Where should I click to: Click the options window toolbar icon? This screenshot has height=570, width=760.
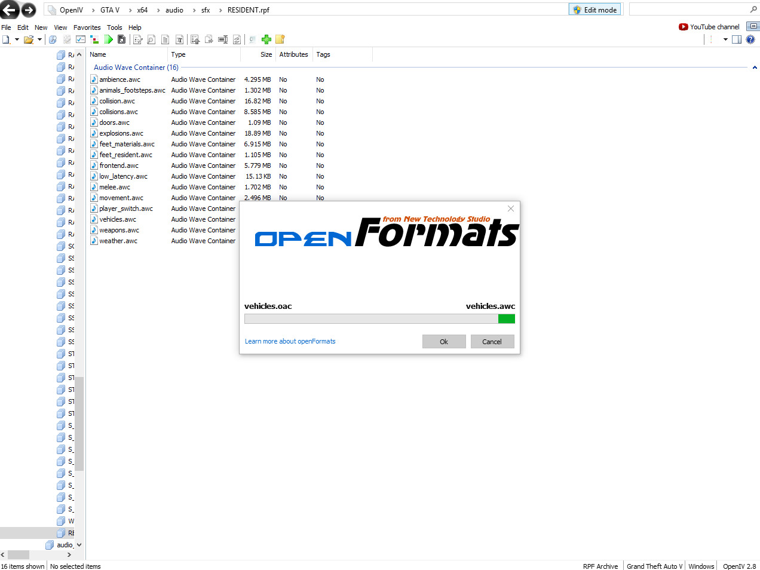(81, 39)
